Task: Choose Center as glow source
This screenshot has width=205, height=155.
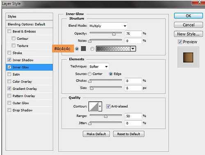Action: coord(90,74)
